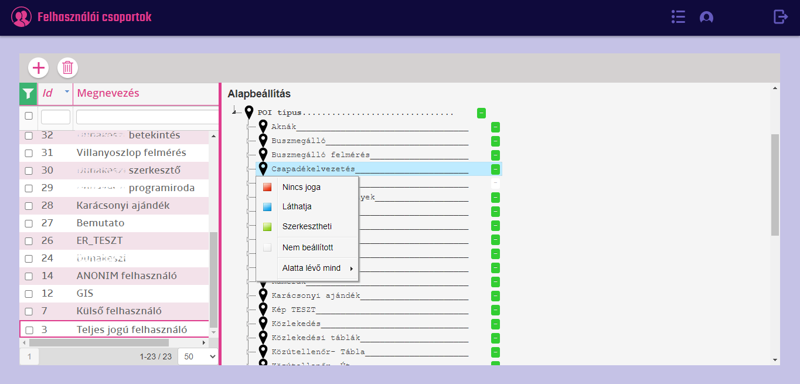Image resolution: width=800 pixels, height=384 pixels.
Task: Check the box for ER_TESZT row
Action: (29, 241)
